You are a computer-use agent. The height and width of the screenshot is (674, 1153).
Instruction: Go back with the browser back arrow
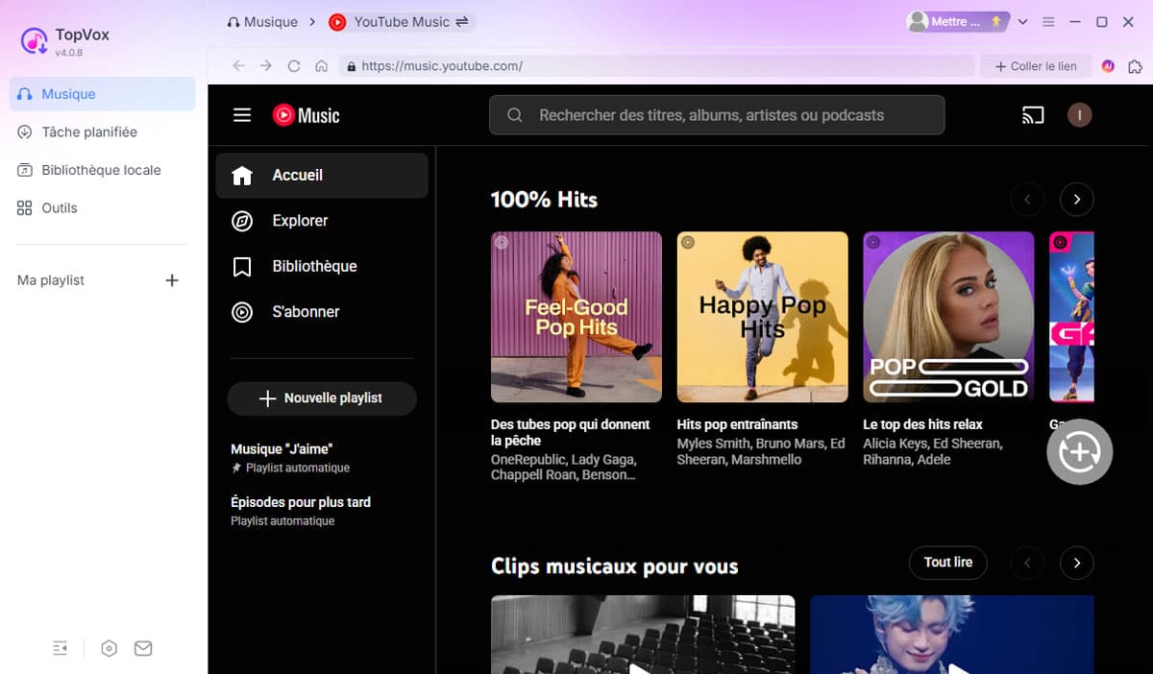click(x=238, y=66)
